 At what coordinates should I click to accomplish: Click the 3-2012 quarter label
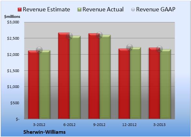pyautogui.click(x=39, y=125)
